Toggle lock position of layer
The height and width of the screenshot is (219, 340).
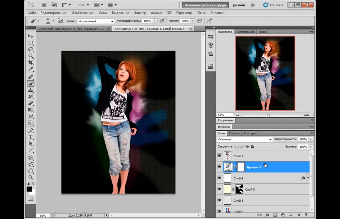point(247,146)
